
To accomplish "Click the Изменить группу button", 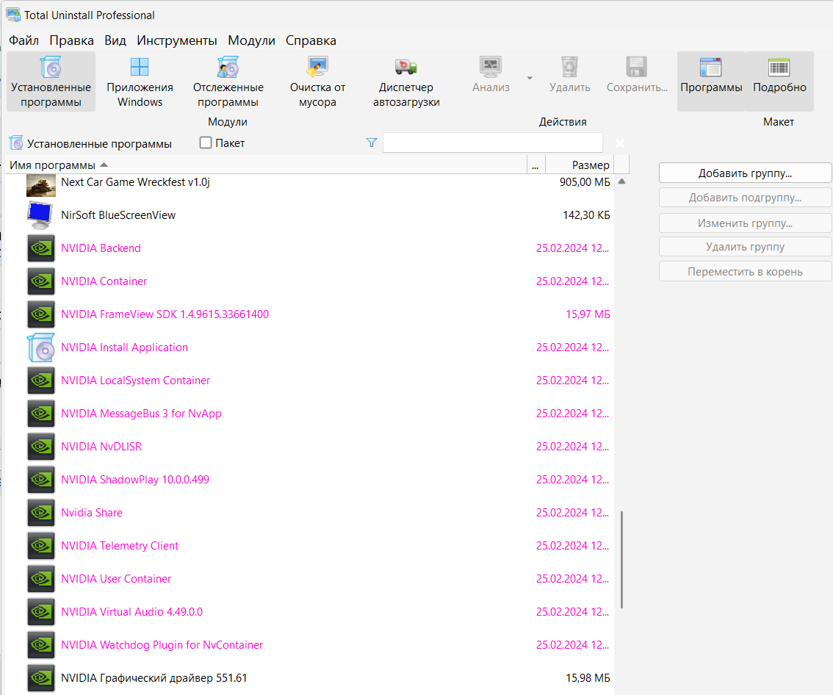I will coord(745,223).
